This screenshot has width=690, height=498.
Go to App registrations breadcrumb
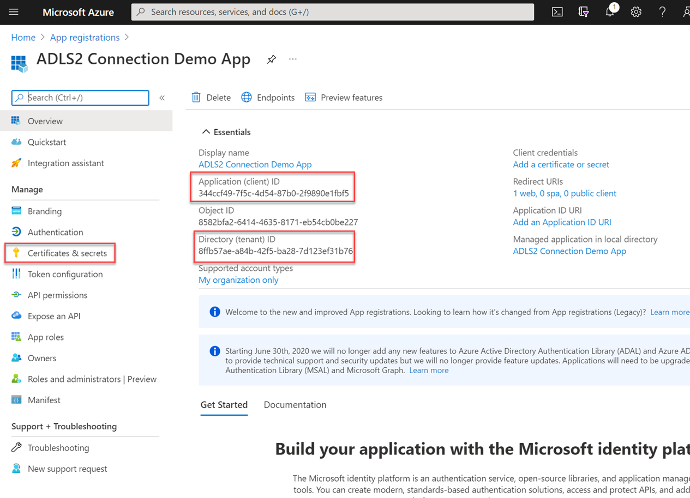click(85, 37)
